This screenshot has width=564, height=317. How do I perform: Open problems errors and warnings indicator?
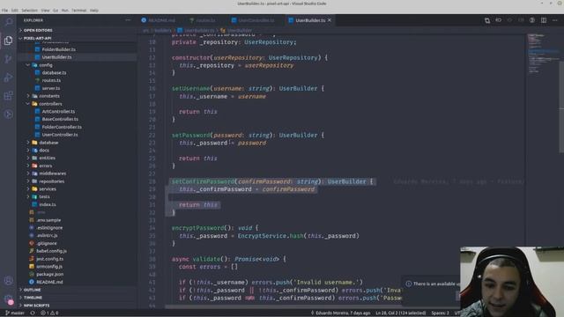(x=49, y=313)
